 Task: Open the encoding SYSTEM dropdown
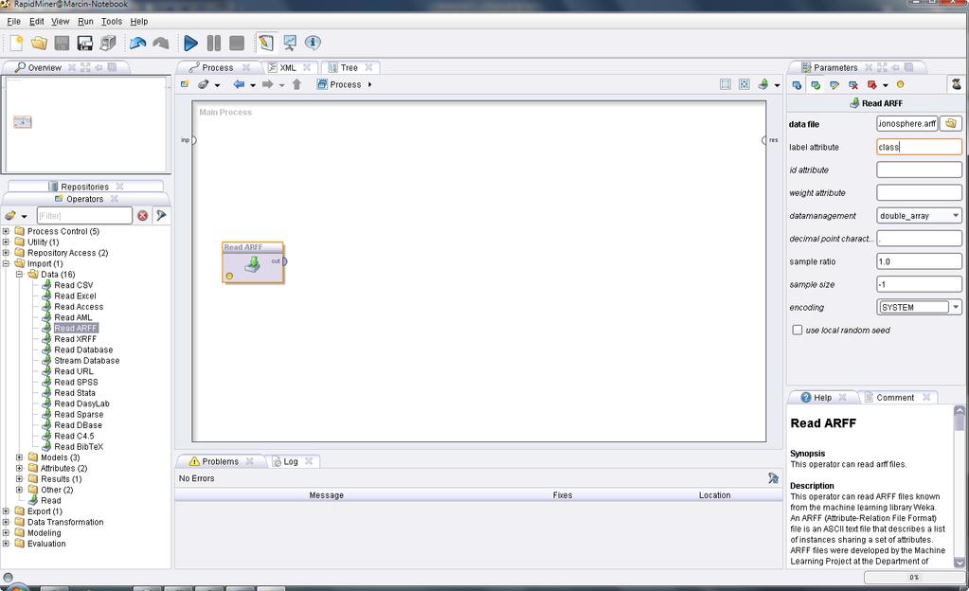tap(956, 307)
